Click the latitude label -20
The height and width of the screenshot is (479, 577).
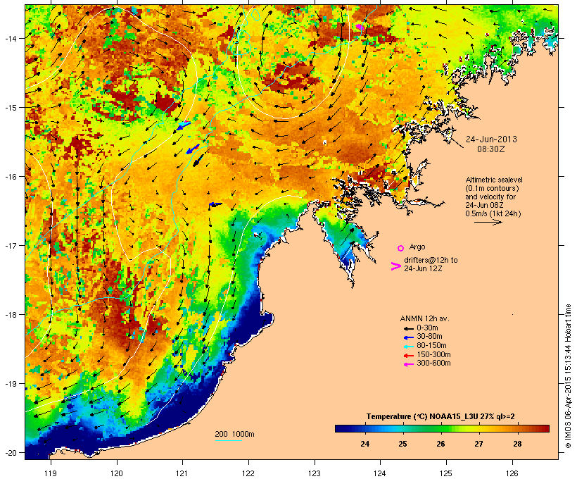pos(10,452)
